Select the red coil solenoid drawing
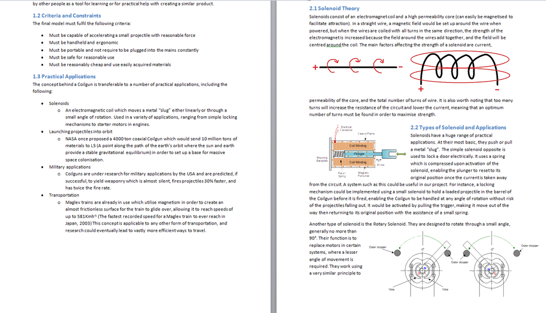 pyautogui.click(x=460, y=71)
